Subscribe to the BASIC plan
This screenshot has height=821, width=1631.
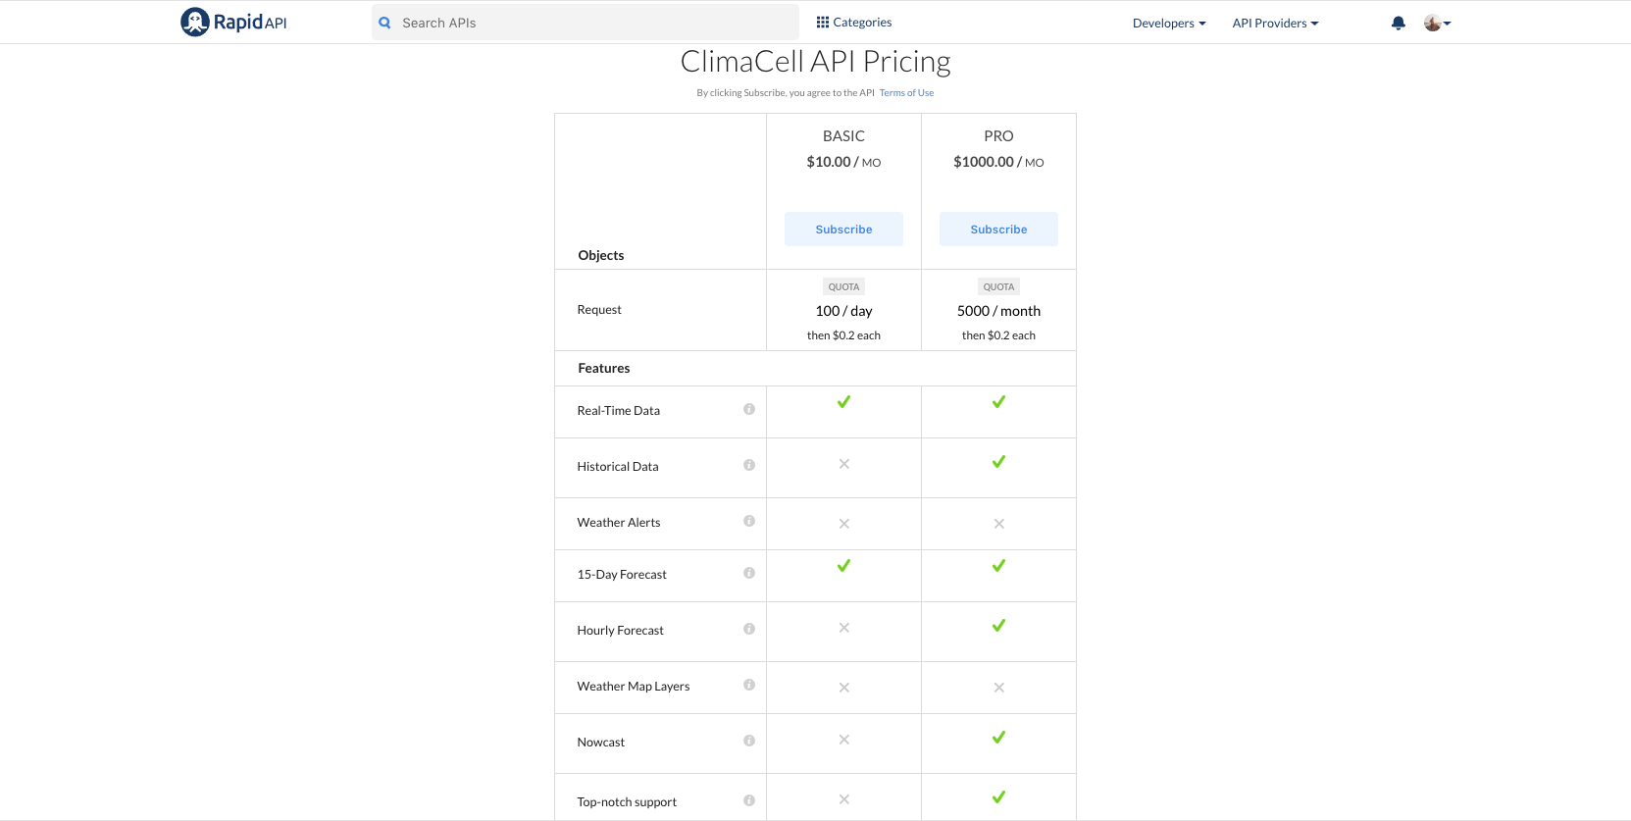click(x=843, y=230)
